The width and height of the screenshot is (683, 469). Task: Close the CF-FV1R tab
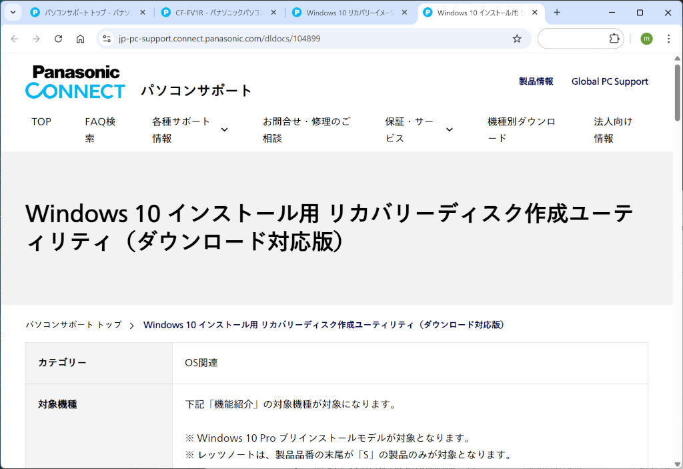click(x=273, y=13)
